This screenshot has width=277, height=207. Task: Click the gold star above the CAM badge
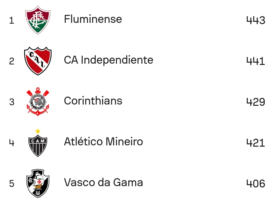point(38,131)
